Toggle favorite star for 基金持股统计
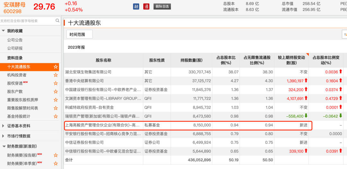347x169 pixels. click(56, 116)
